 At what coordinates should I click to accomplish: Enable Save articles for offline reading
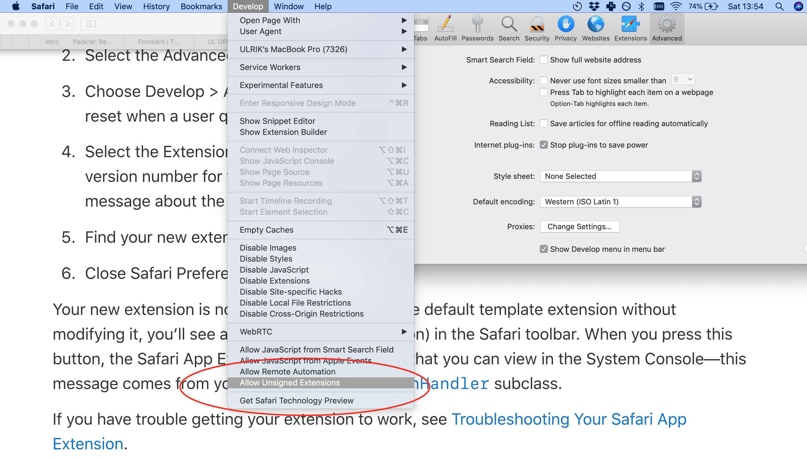pos(544,123)
